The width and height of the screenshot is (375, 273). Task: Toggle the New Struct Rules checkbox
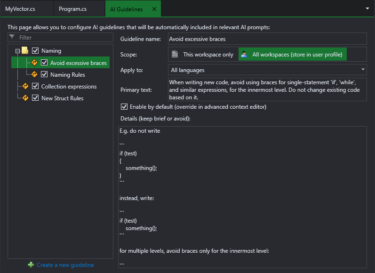(x=35, y=97)
